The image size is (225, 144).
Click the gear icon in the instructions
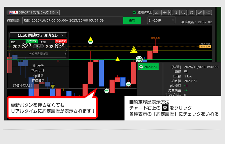coord(164,108)
